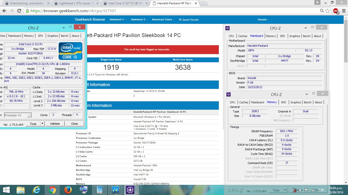Select Memory tab in left CPU-Z window

click(29, 36)
